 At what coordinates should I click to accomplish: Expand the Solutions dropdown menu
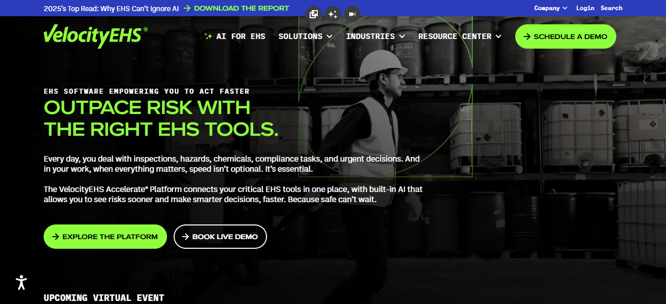pyautogui.click(x=305, y=36)
